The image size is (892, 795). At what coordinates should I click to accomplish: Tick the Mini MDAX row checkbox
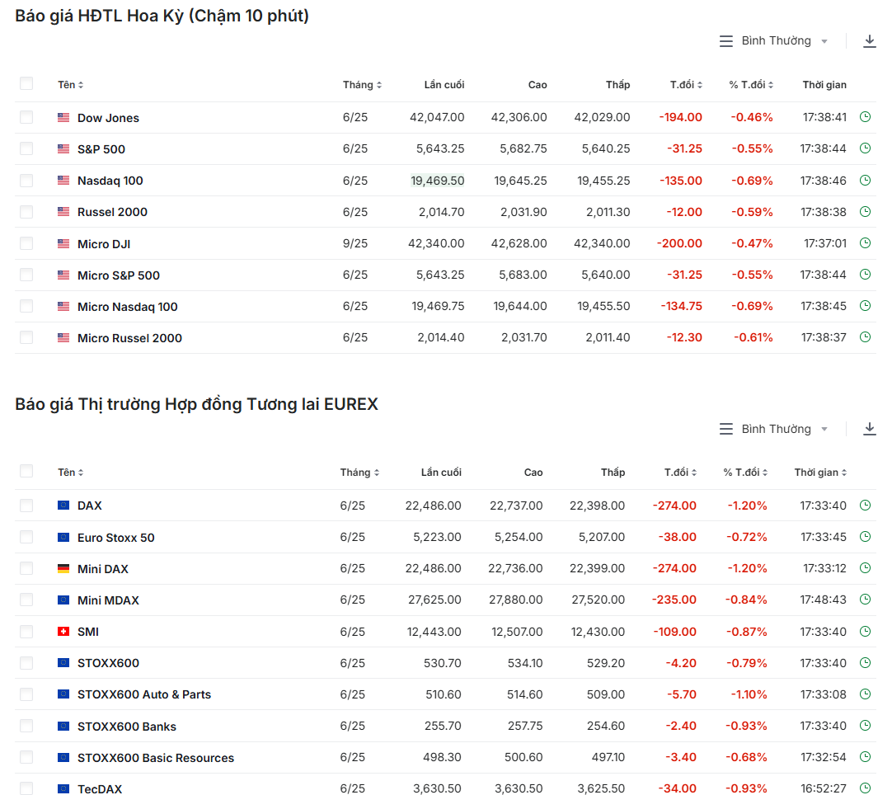pyautogui.click(x=26, y=600)
